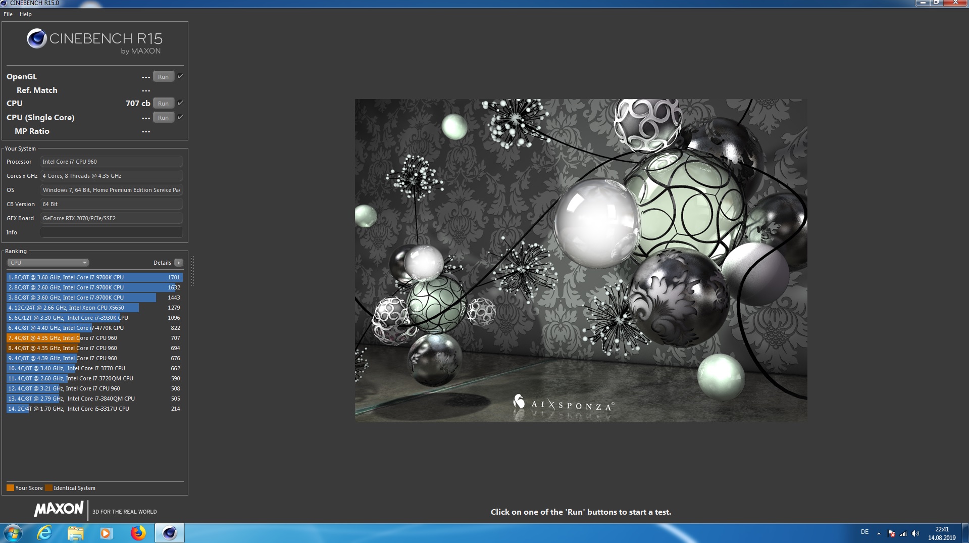Open Windows Explorer from the taskbar
Image resolution: width=969 pixels, height=543 pixels.
click(x=76, y=533)
